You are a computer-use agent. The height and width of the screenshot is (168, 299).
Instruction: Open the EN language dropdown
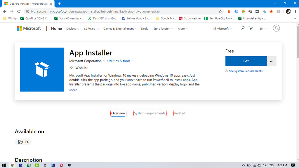[x=263, y=29]
